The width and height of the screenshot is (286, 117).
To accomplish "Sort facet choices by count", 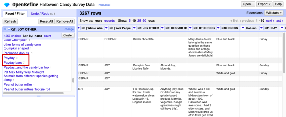I will coord(47,36).
